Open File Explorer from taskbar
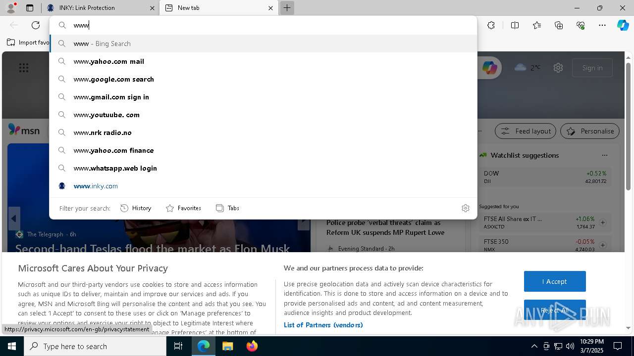The image size is (634, 356). pos(227,346)
